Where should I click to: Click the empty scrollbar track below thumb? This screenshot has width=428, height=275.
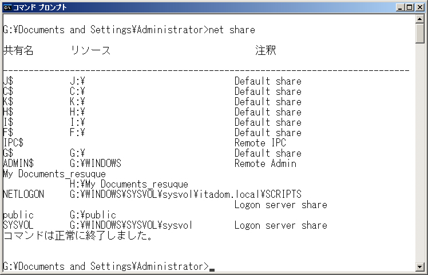pos(419,152)
